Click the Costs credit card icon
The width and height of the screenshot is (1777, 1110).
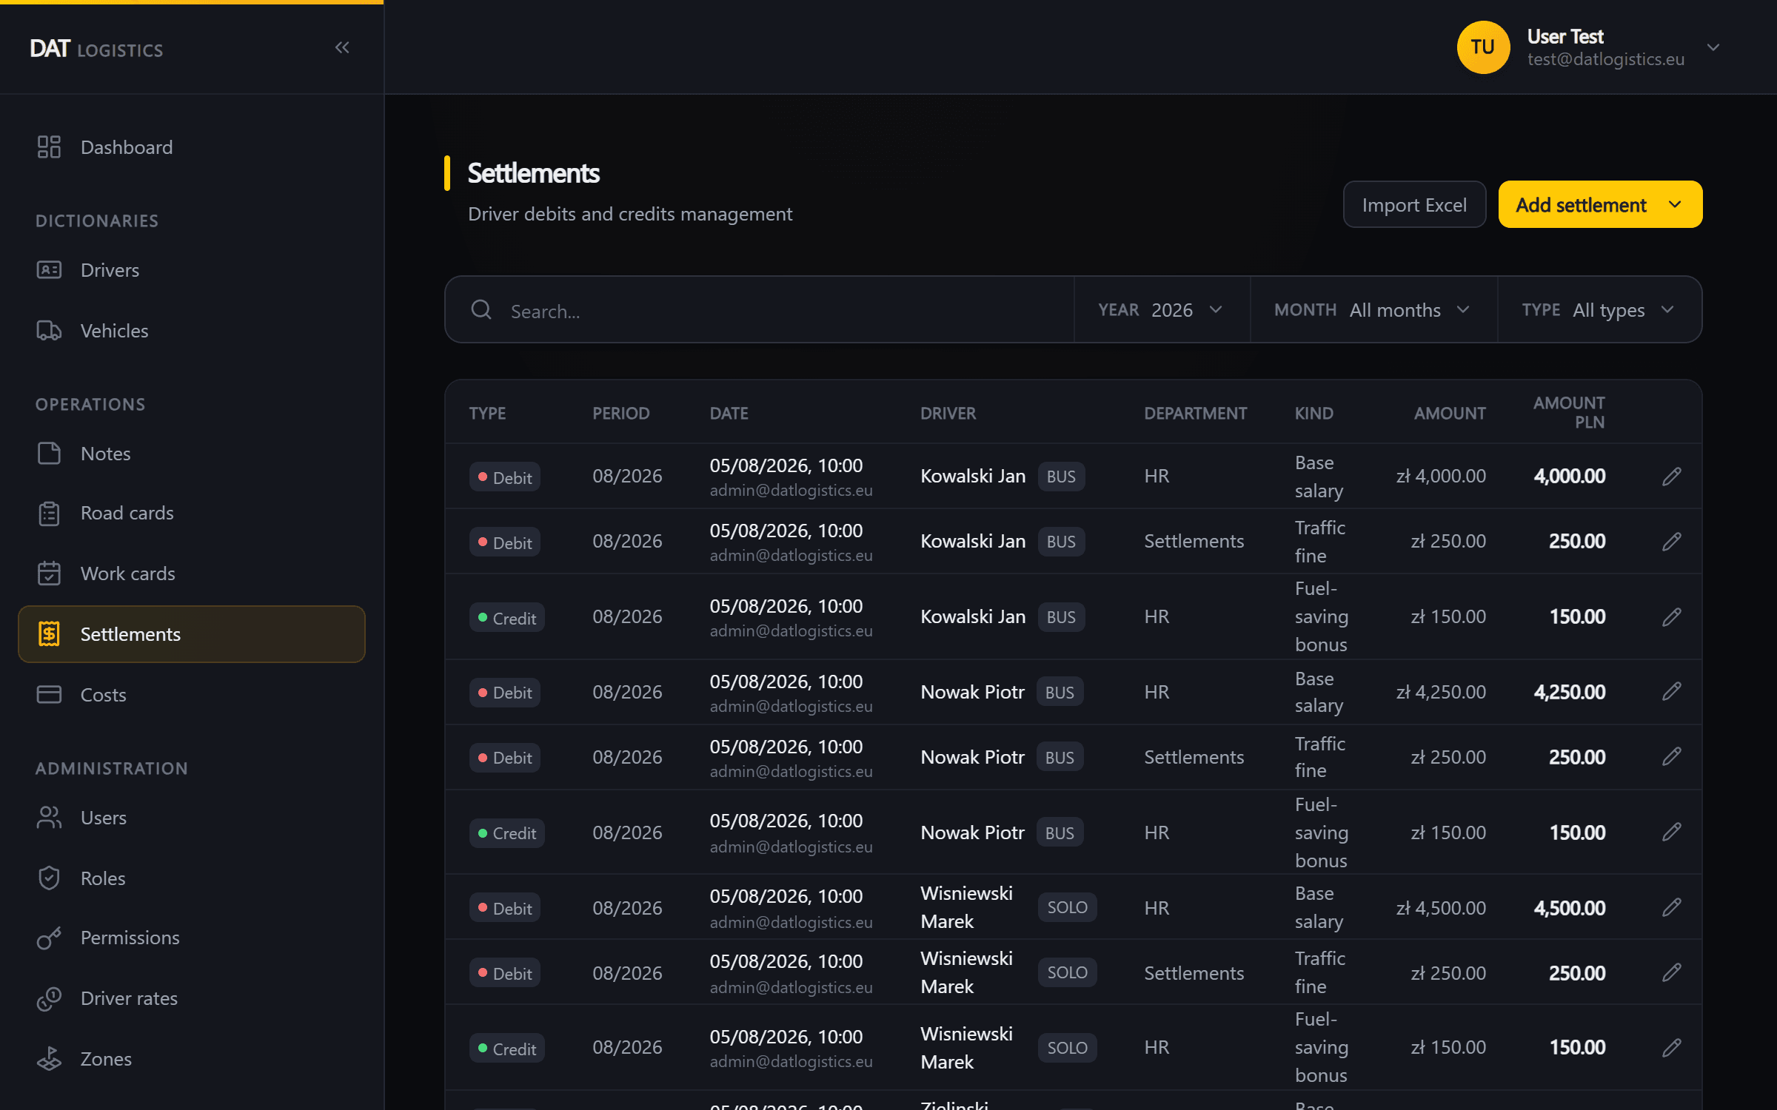pyautogui.click(x=49, y=695)
